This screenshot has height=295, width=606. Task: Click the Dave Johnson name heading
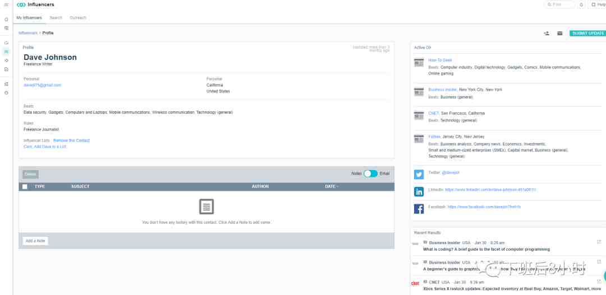[50, 58]
